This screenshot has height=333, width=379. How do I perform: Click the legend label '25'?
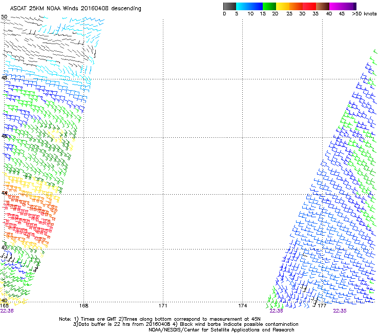tap(289, 14)
